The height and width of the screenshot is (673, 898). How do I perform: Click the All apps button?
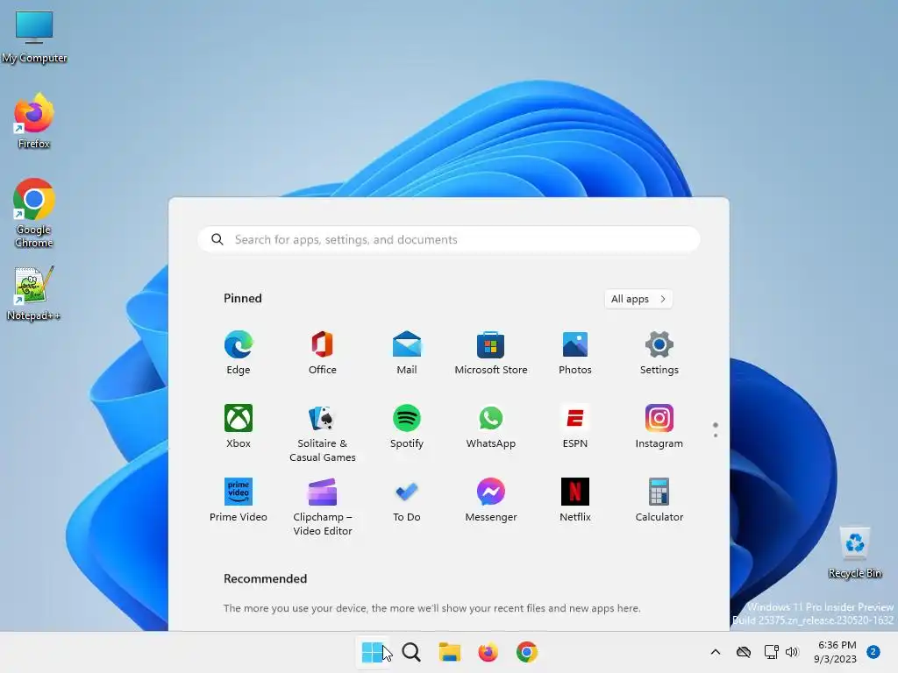638,299
